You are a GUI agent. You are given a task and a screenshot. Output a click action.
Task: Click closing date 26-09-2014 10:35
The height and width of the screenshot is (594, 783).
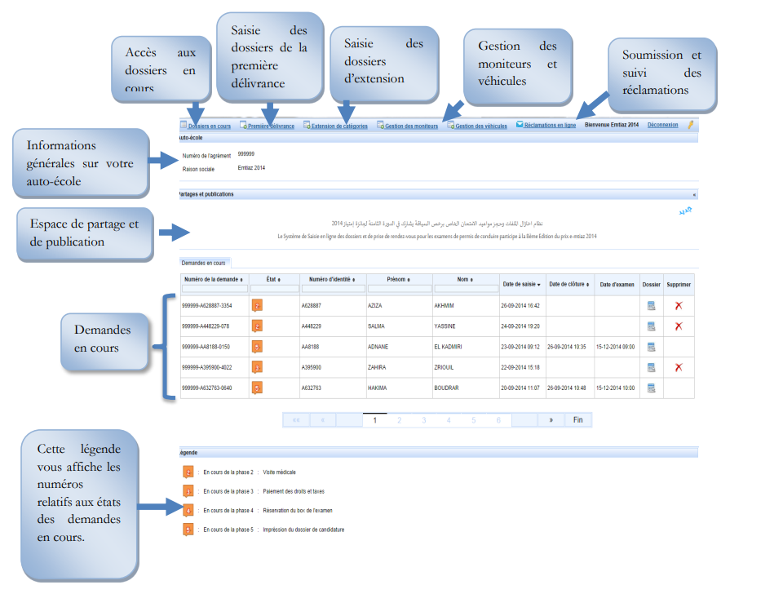click(x=567, y=347)
